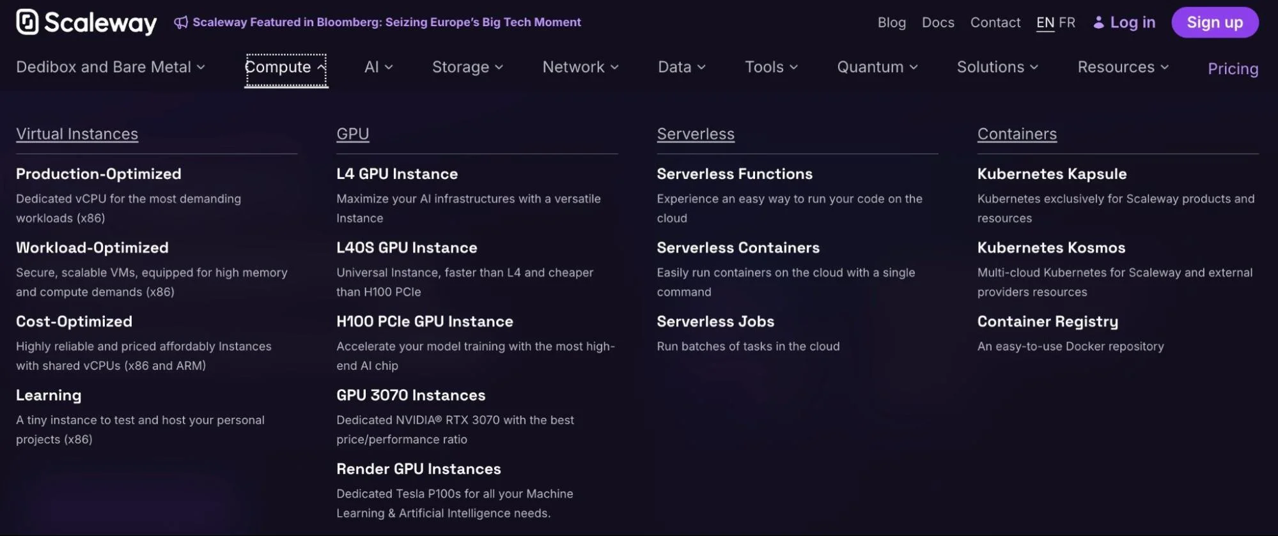Choose L40S GPU Instance
This screenshot has width=1278, height=536.
[407, 248]
